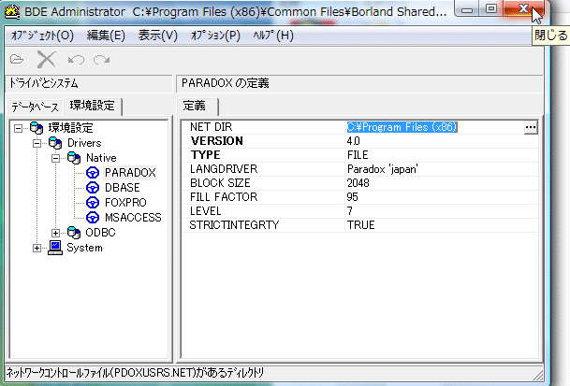Viewport: 570px width, 386px height.
Task: Click the LANGDRIVER value Paradox 'japan'
Action: (383, 169)
